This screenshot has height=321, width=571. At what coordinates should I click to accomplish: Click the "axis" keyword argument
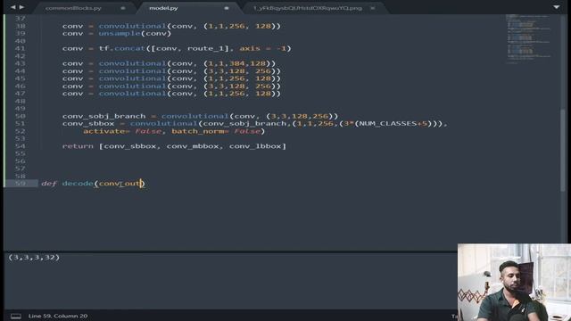[250, 48]
